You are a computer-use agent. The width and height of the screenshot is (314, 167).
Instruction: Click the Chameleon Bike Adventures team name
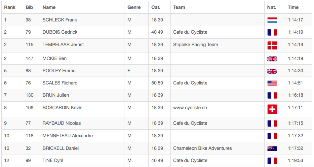[x=202, y=148]
